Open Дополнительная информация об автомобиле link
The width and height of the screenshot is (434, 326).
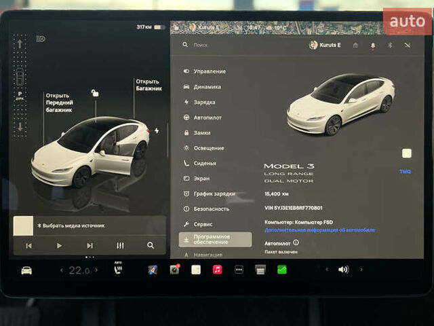(x=319, y=230)
